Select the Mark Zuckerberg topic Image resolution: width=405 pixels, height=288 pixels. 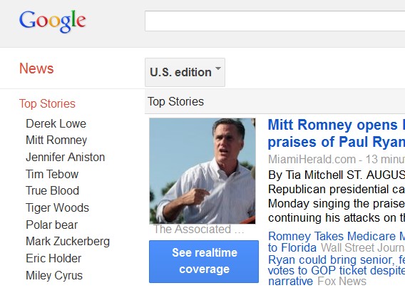coord(68,242)
